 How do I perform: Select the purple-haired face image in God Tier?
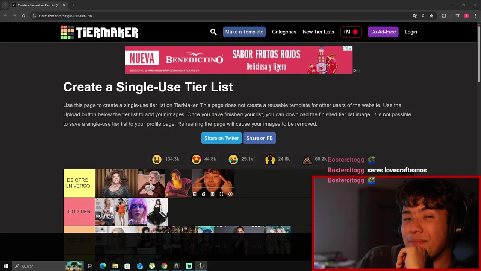pyautogui.click(x=137, y=212)
